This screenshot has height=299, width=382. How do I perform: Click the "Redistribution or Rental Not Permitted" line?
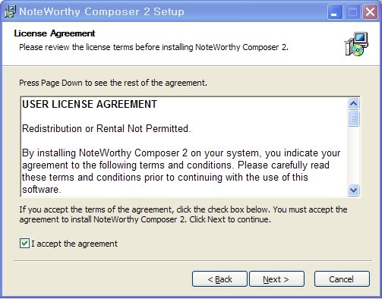click(x=106, y=129)
